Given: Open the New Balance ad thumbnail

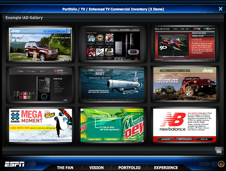Looking at the screenshot, I should [x=184, y=125].
